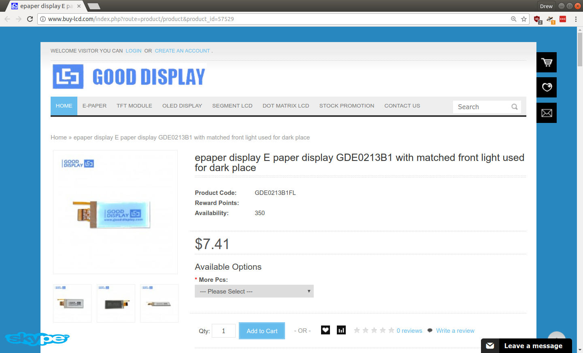Open the shopping cart side icon

tap(547, 62)
